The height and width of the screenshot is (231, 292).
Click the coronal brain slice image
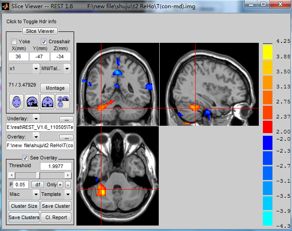(118, 84)
